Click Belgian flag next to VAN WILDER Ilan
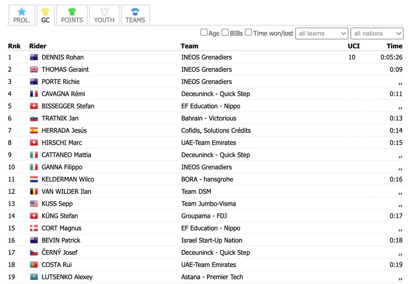 pos(34,192)
